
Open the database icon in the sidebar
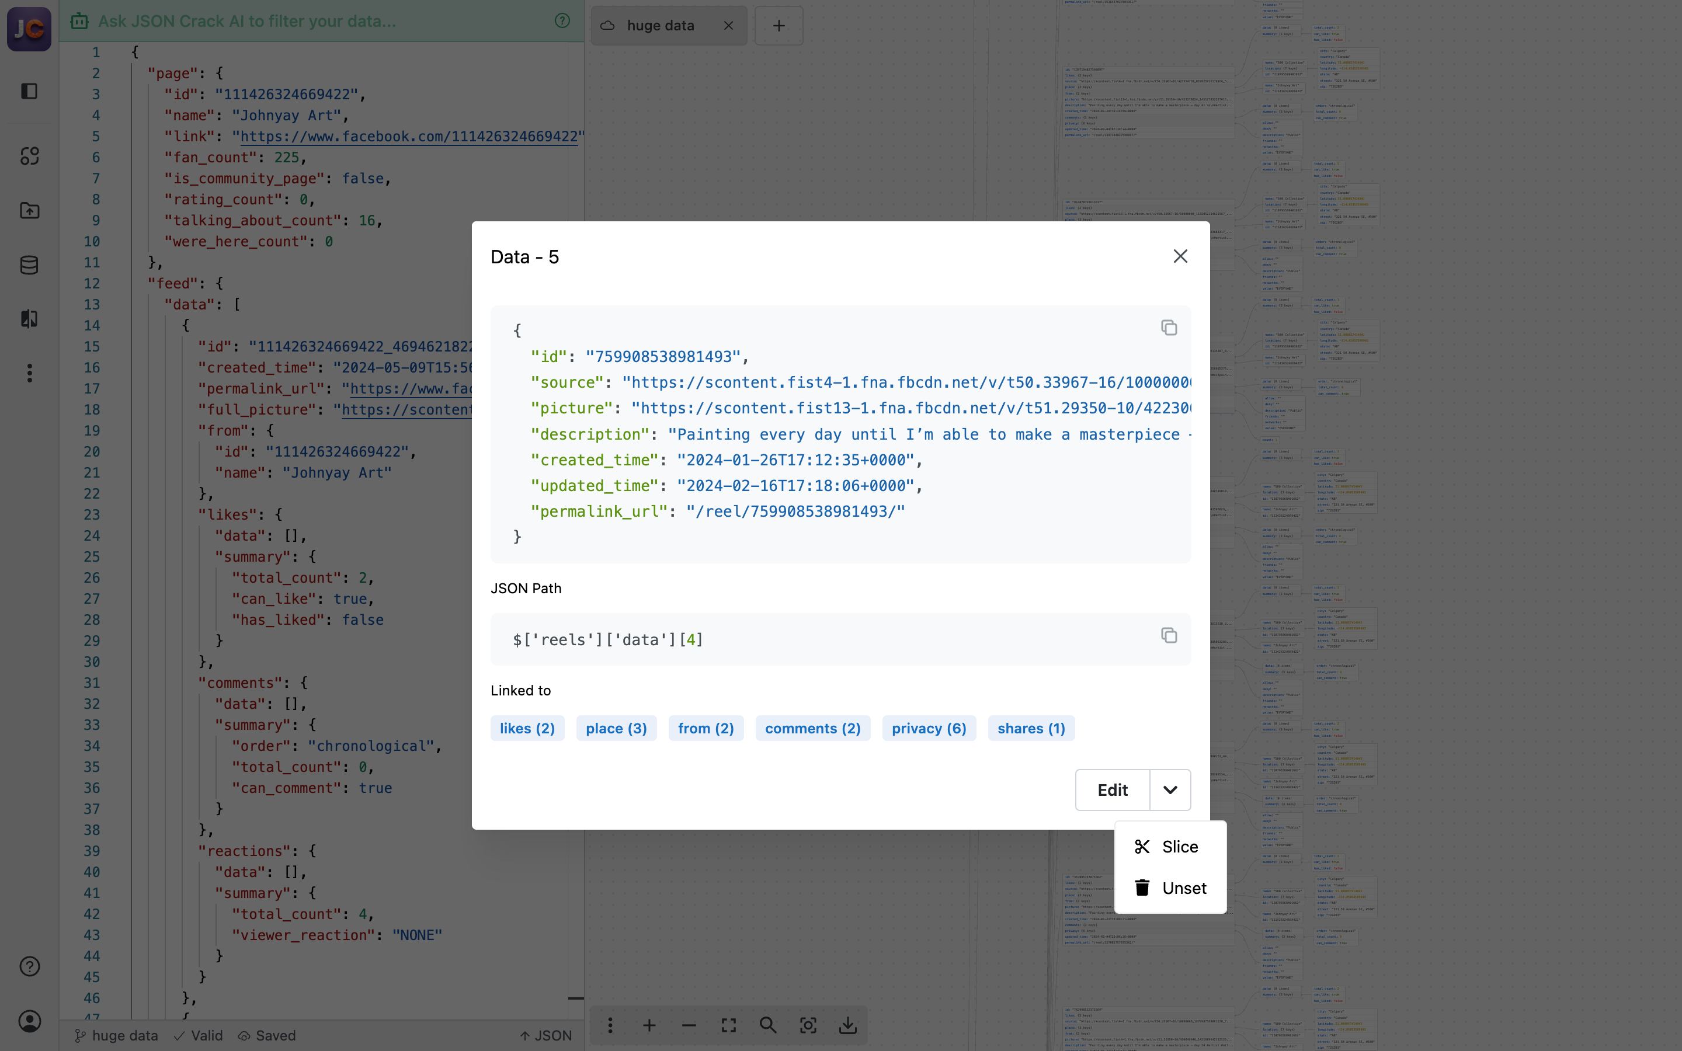tap(29, 265)
